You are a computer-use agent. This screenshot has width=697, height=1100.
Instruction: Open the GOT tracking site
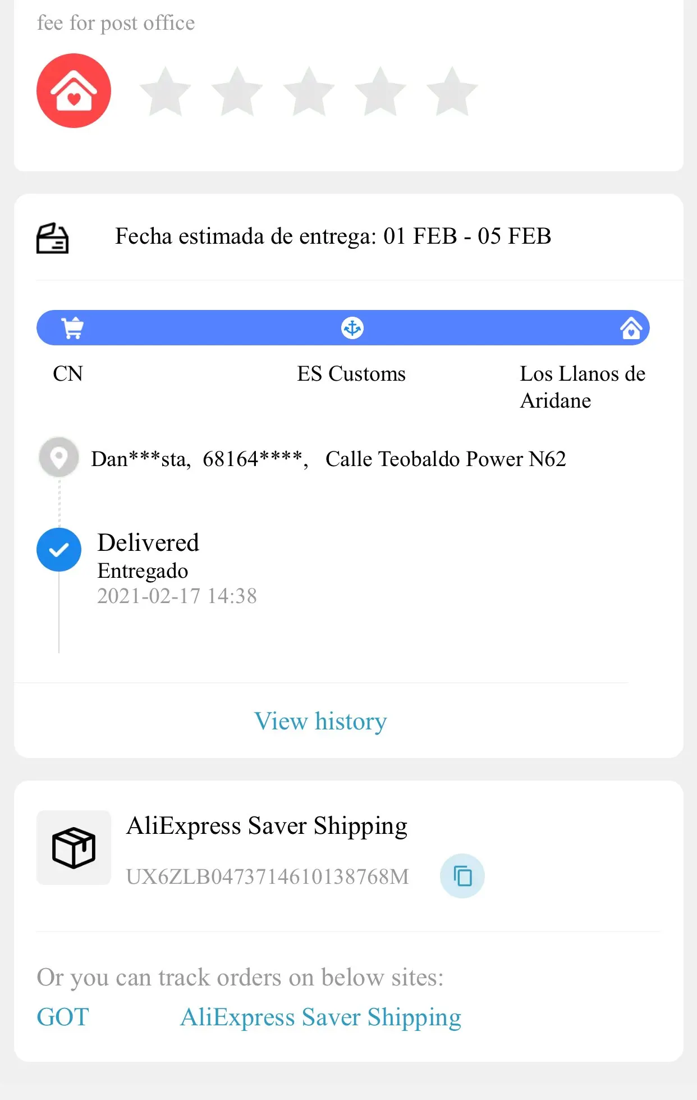tap(63, 1017)
